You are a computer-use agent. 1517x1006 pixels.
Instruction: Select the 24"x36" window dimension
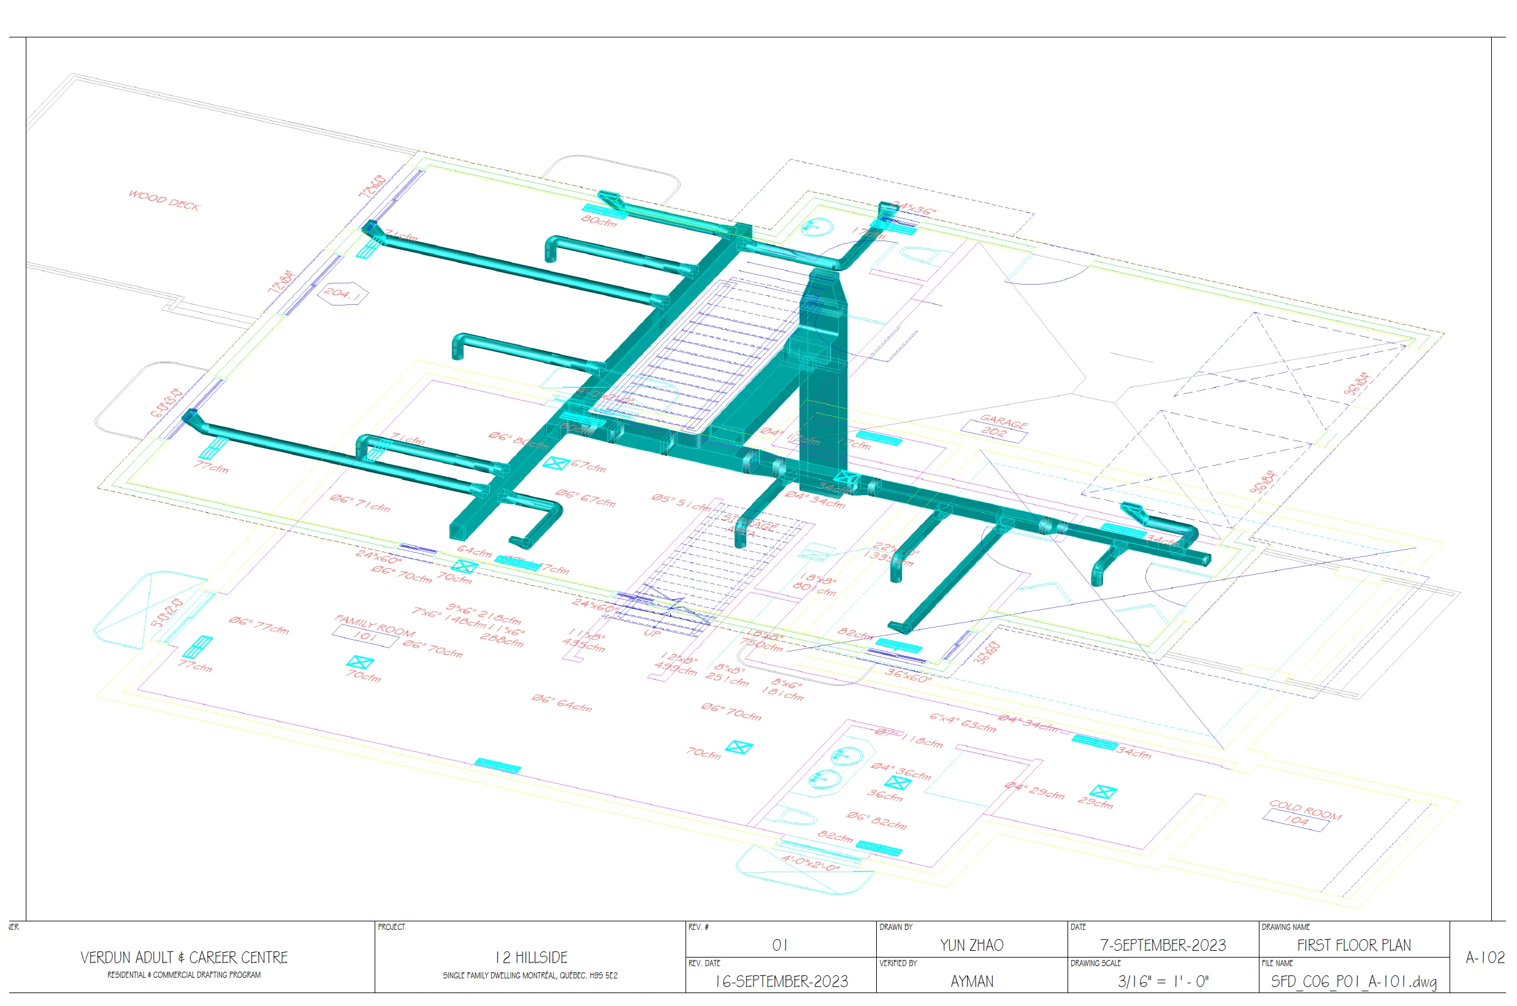tap(914, 209)
